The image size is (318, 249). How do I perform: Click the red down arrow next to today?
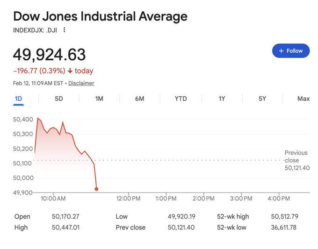pyautogui.click(x=70, y=71)
